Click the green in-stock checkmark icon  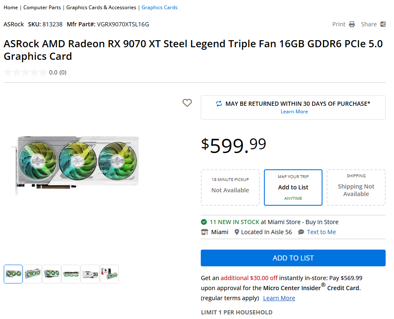pyautogui.click(x=204, y=222)
